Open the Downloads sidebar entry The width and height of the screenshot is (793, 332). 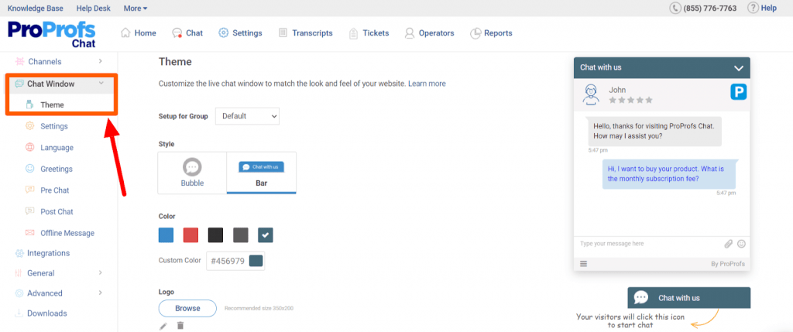[x=47, y=313]
